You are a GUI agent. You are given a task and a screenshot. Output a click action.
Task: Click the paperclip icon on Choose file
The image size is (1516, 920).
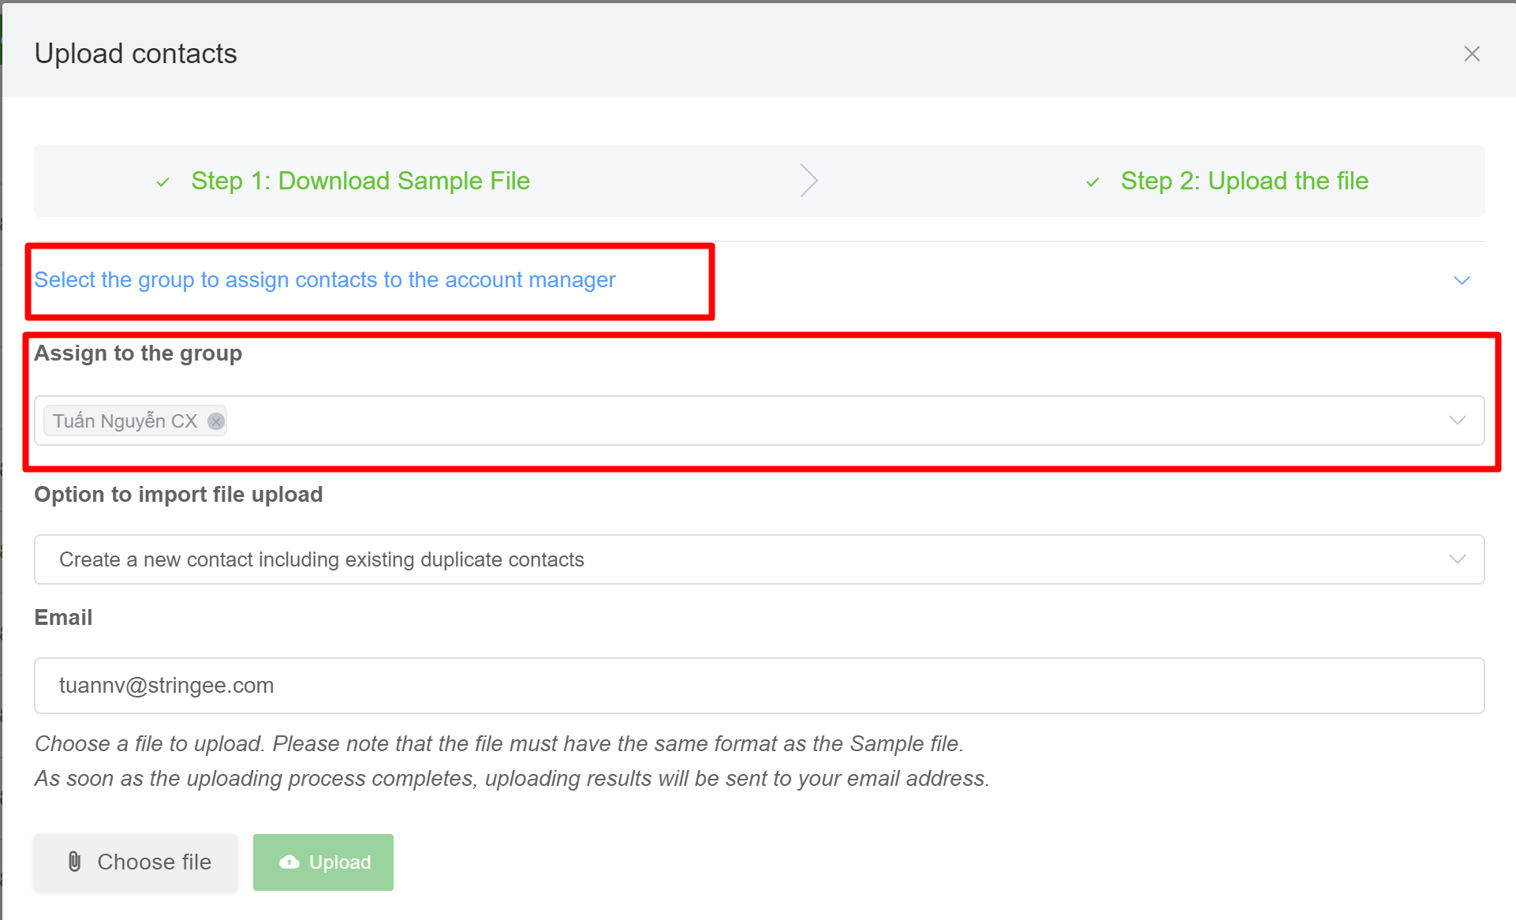click(75, 862)
